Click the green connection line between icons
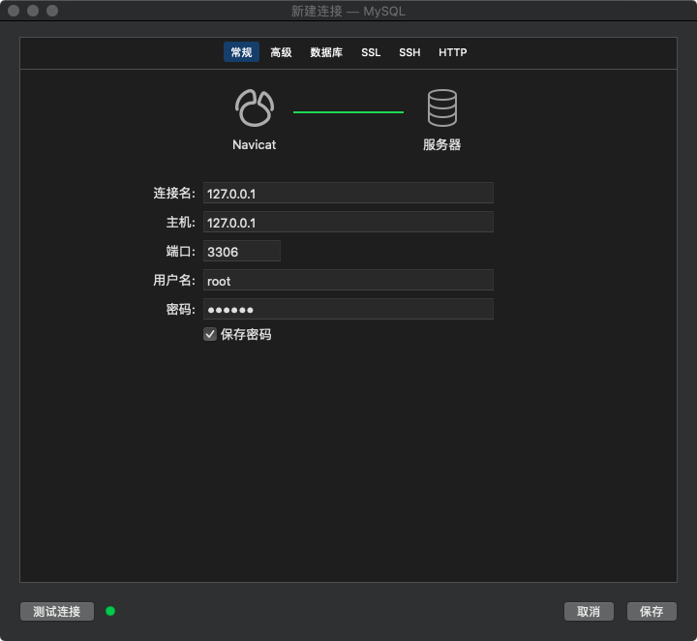The height and width of the screenshot is (641, 697). 348,112
